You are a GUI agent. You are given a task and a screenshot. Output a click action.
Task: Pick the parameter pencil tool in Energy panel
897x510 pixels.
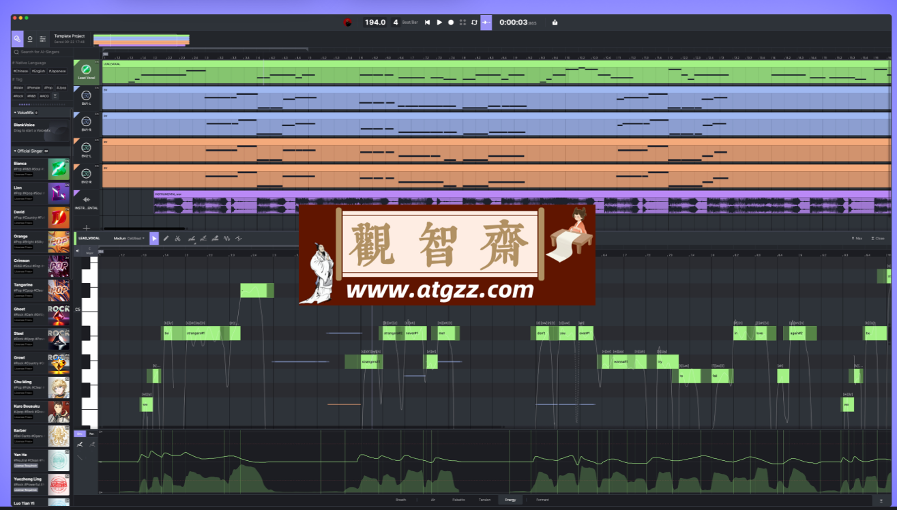80,445
